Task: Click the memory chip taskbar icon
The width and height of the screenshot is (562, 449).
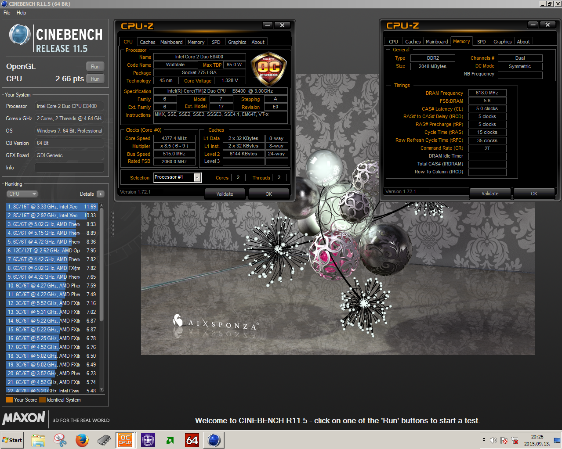Action: pos(104,440)
